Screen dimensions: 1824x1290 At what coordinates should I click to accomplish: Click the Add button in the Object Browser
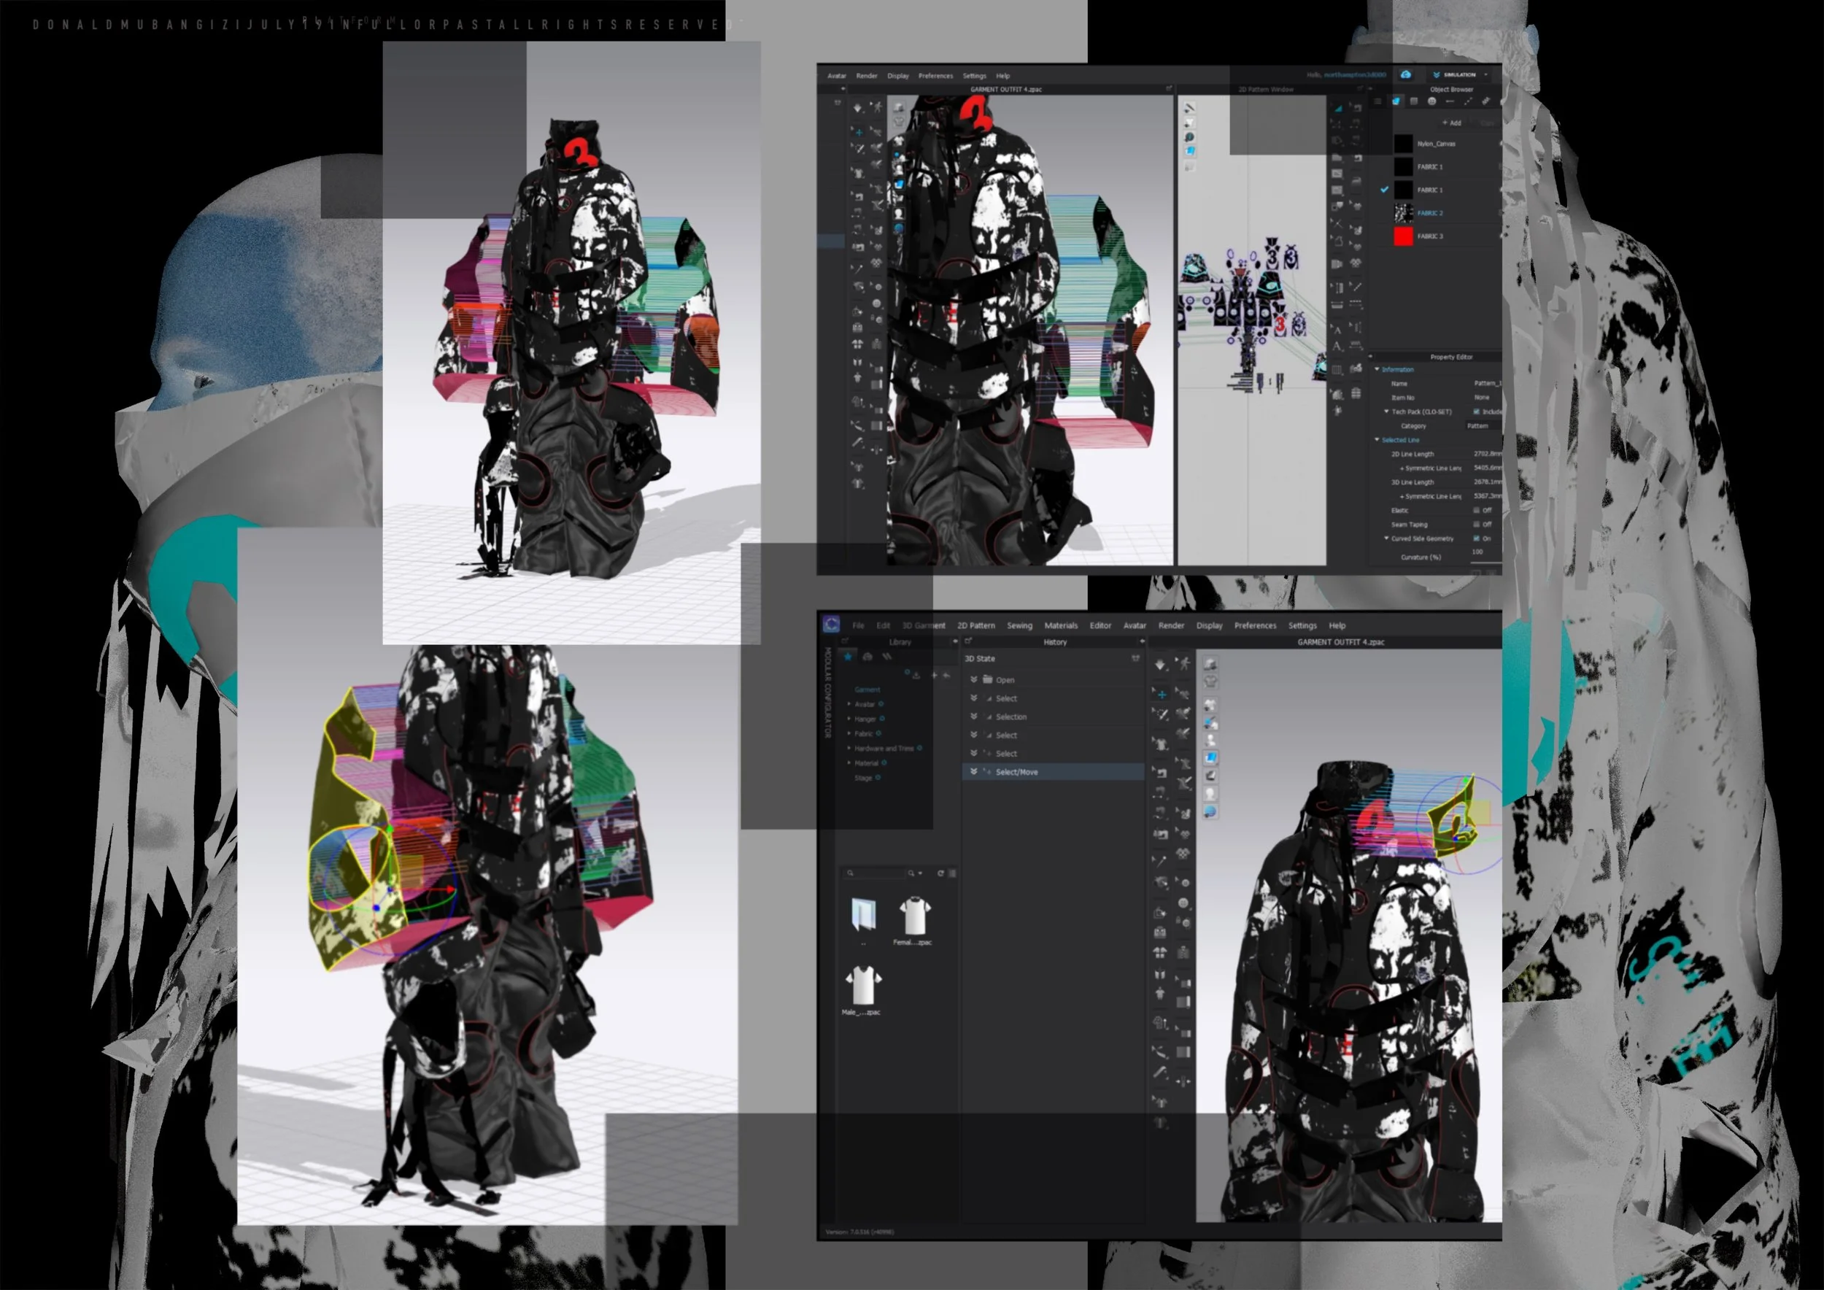click(x=1452, y=123)
